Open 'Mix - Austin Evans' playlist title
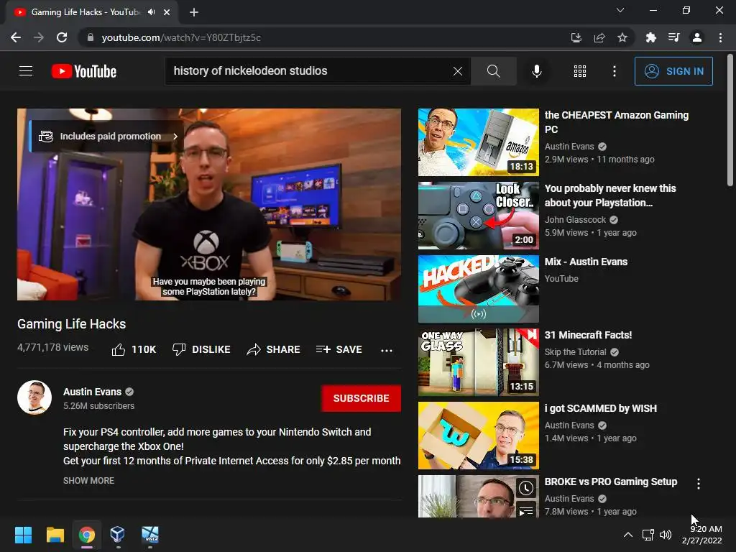The height and width of the screenshot is (552, 736). pos(586,262)
